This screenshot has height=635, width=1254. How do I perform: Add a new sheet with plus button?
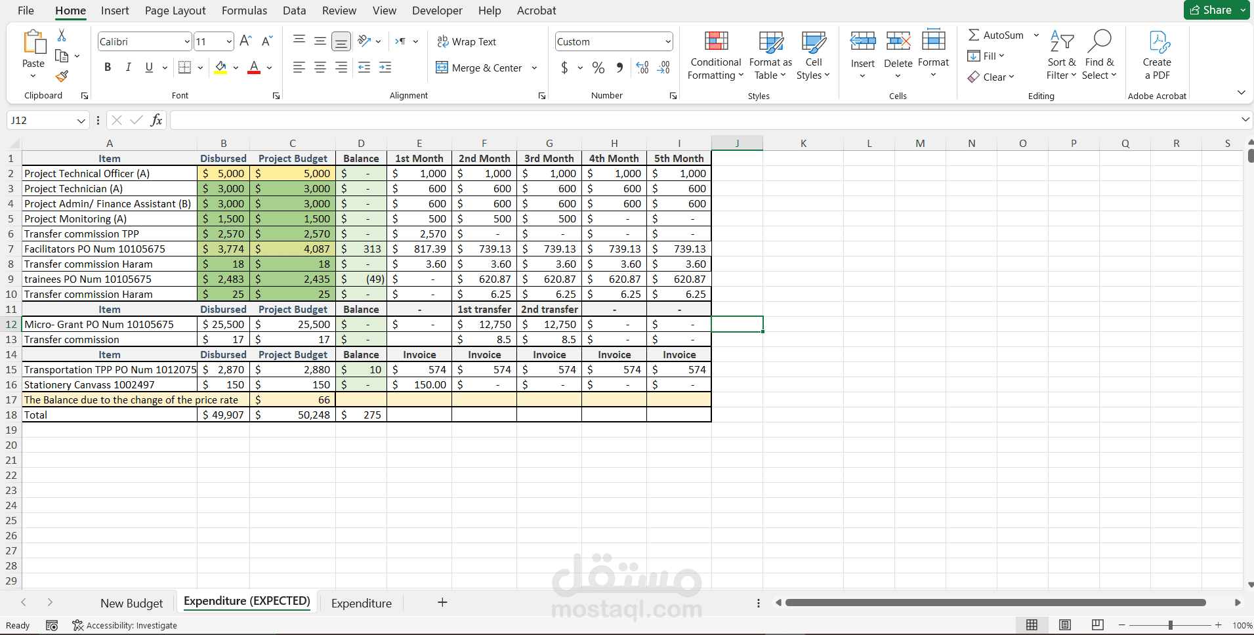(442, 602)
